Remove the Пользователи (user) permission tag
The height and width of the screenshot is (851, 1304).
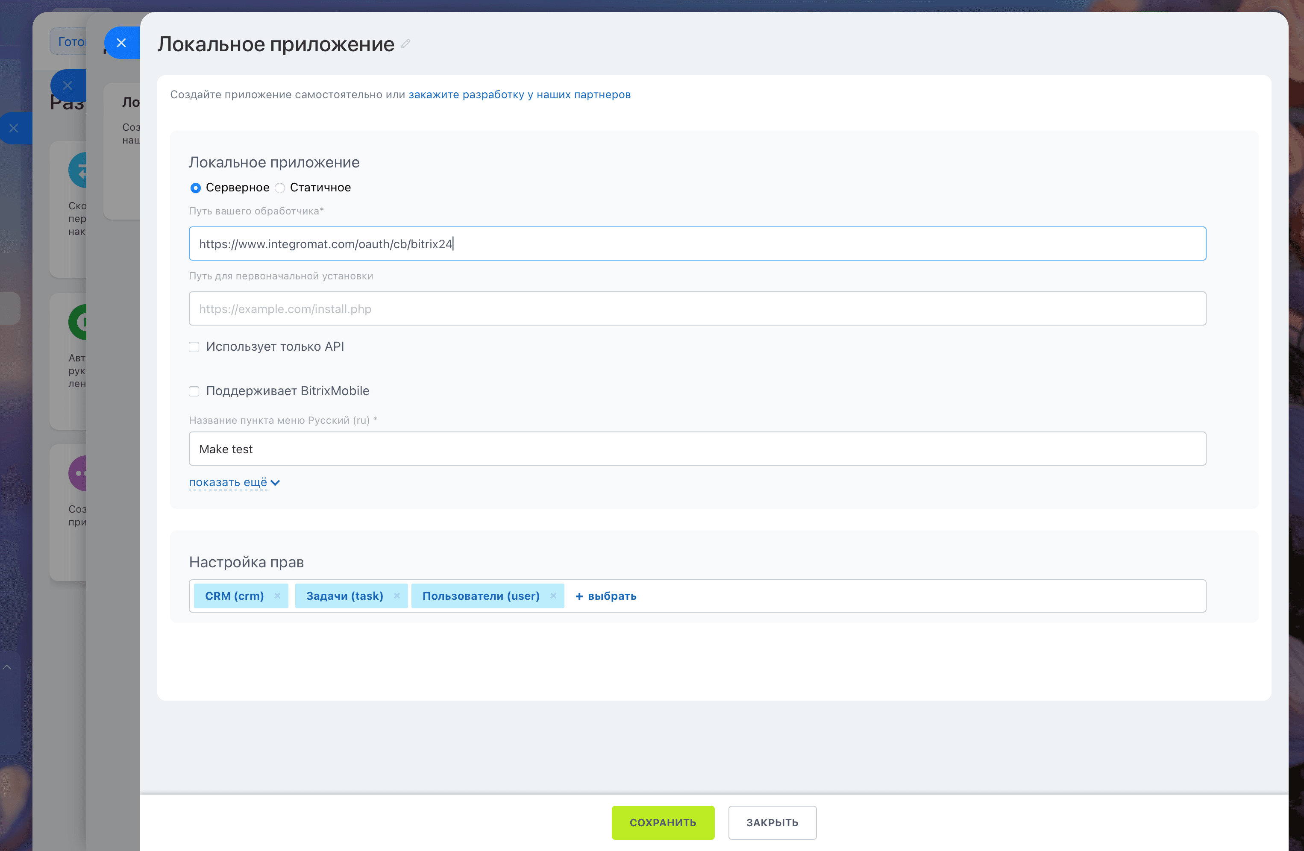(553, 596)
